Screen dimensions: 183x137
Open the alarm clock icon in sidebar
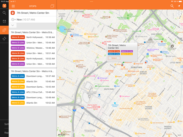[4, 21]
